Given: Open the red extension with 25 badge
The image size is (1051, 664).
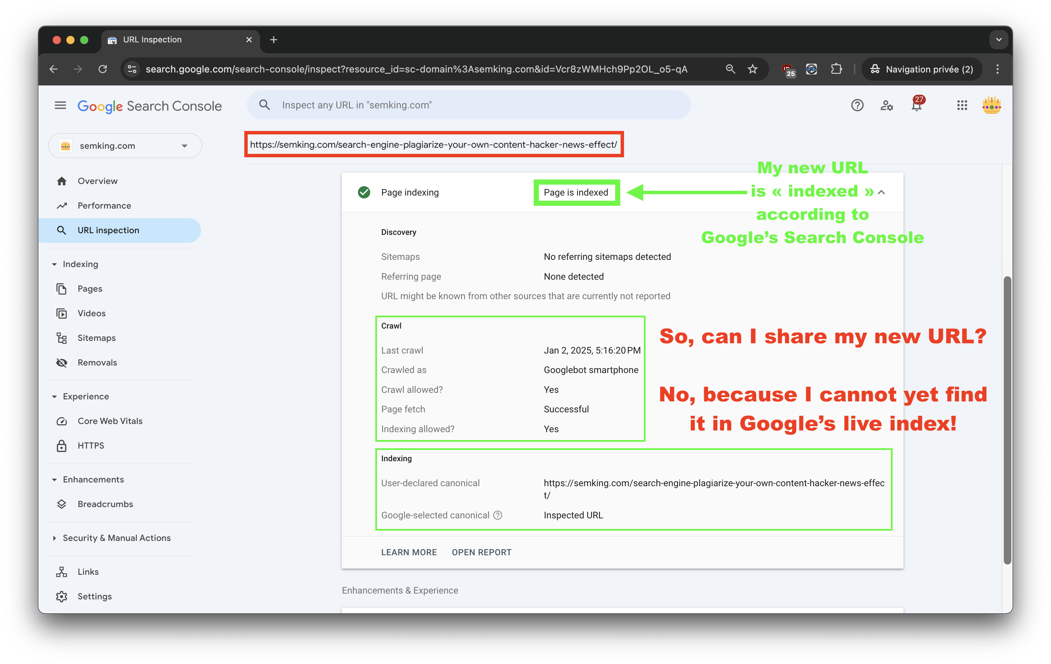Looking at the screenshot, I should point(788,70).
